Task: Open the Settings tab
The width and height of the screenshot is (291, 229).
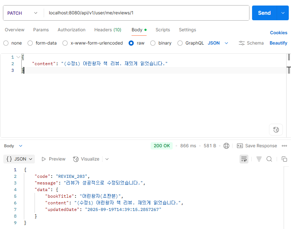Action: click(x=187, y=30)
